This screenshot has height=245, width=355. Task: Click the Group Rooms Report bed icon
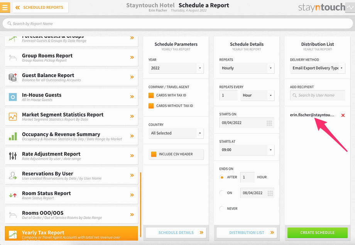(13, 57)
